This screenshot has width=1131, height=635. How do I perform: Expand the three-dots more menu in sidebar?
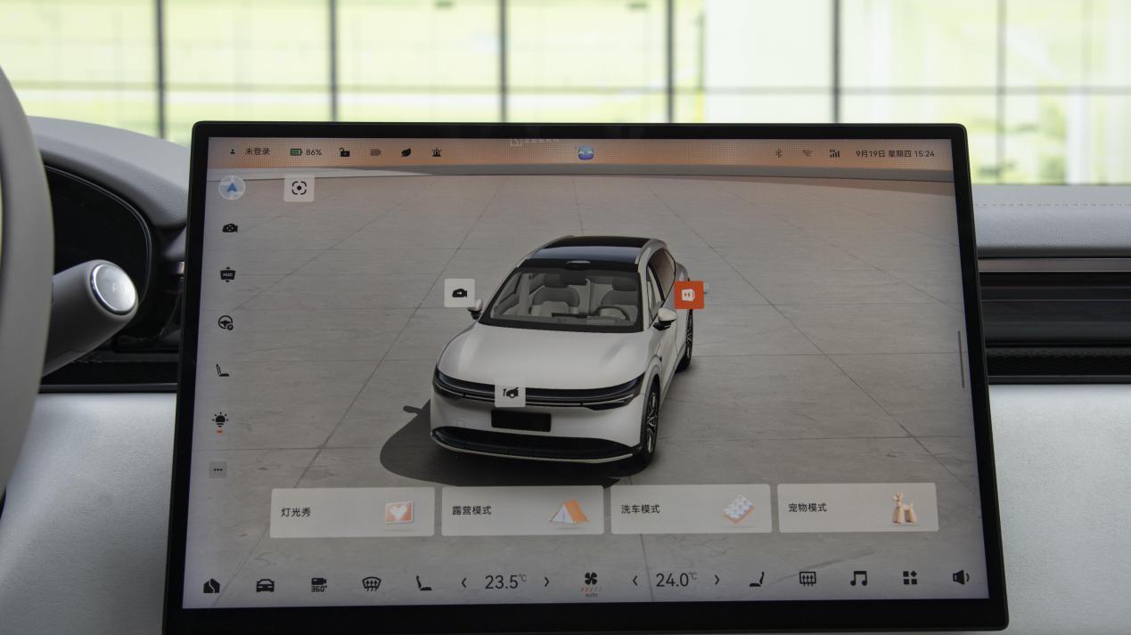218,469
